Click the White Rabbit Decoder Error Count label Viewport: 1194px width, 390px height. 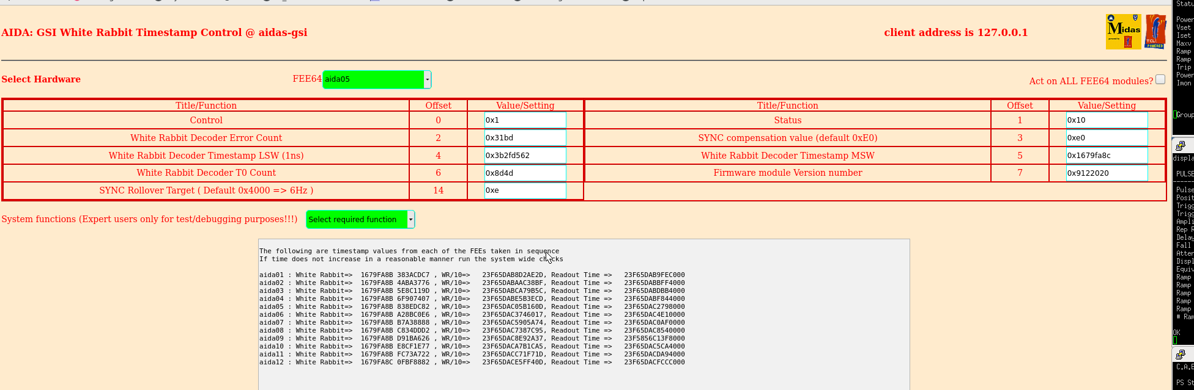pyautogui.click(x=206, y=138)
